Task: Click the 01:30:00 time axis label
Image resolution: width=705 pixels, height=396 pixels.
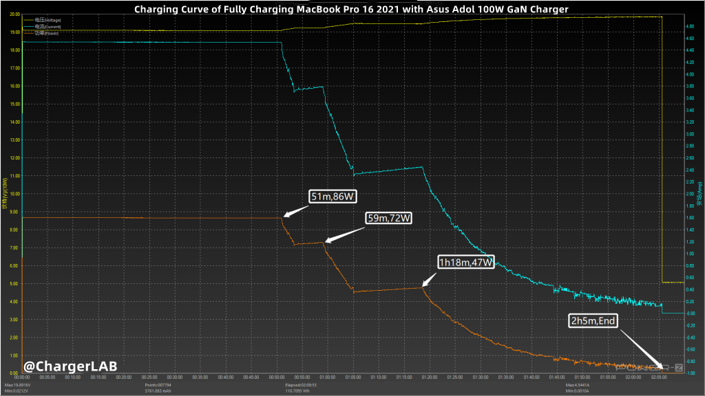Action: (480, 377)
